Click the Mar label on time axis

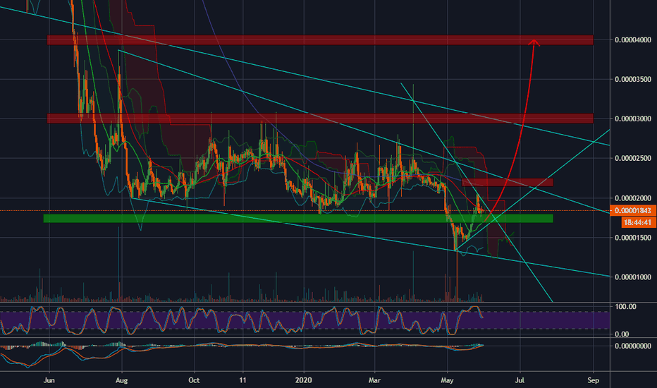[x=374, y=380]
